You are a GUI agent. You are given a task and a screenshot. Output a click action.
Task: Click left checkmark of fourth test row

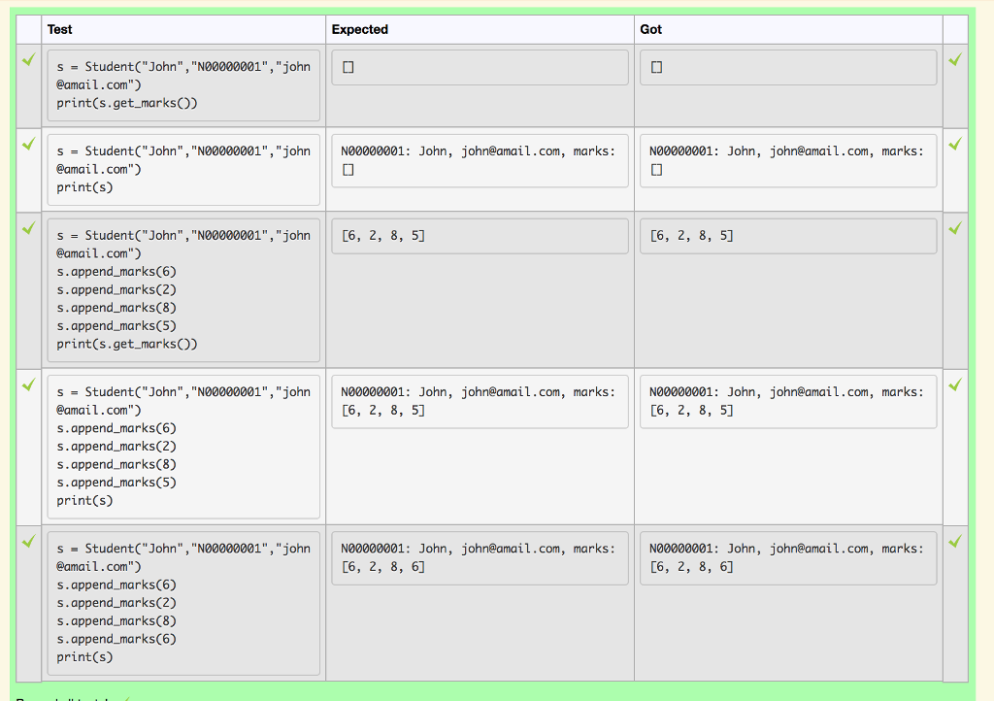(x=28, y=384)
